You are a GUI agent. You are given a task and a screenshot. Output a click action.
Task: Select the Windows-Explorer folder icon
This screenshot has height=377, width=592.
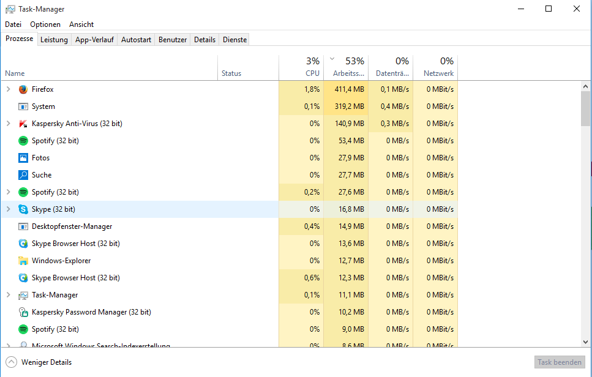(23, 261)
